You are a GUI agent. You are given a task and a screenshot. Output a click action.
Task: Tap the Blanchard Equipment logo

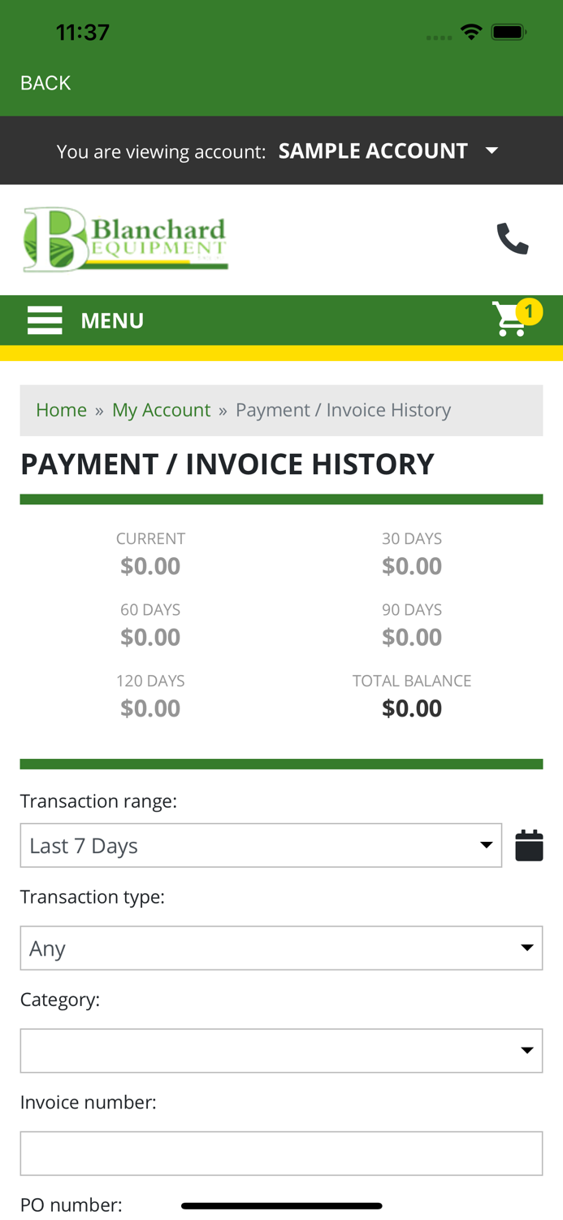click(x=125, y=237)
